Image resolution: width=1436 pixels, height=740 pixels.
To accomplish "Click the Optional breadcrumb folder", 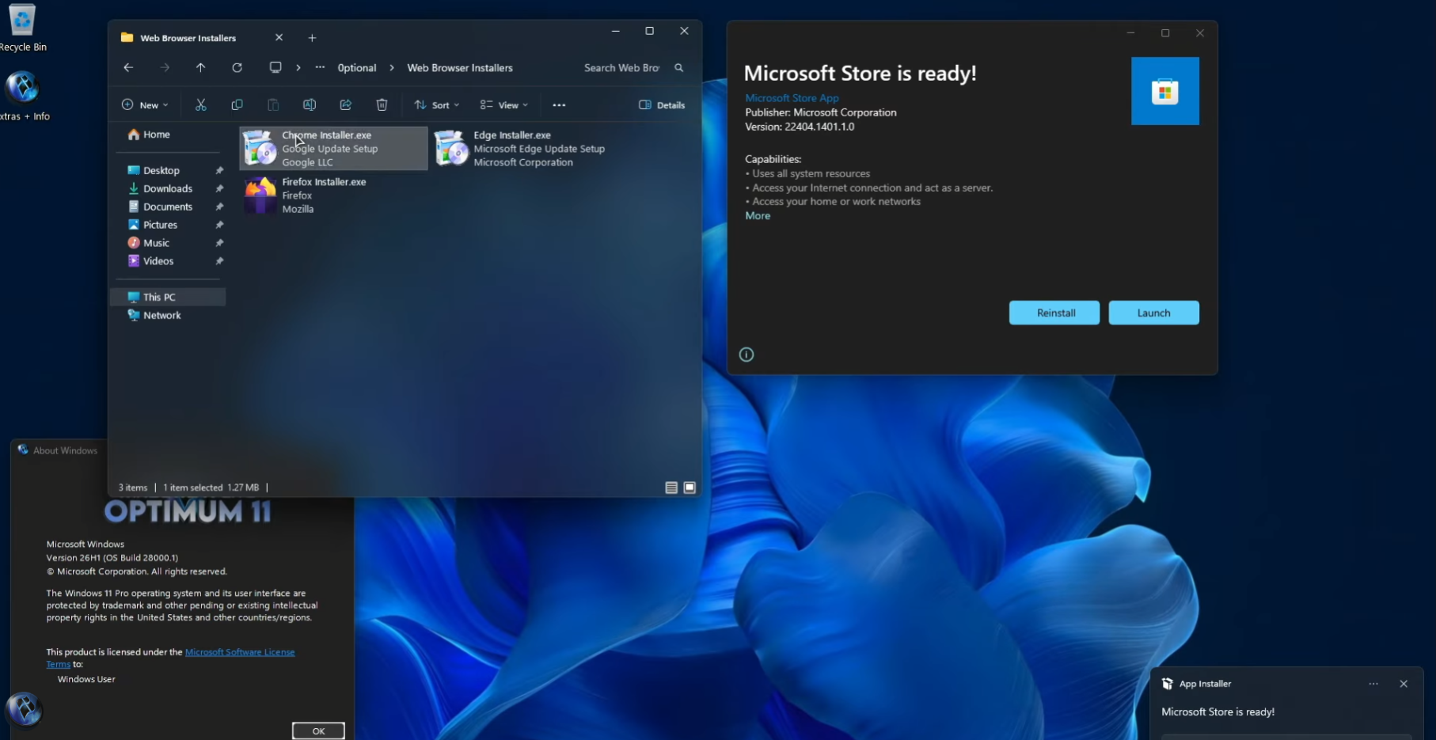I will click(x=357, y=68).
